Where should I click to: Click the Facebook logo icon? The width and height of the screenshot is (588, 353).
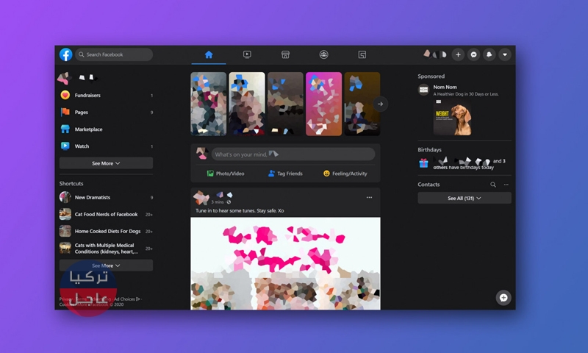point(66,54)
